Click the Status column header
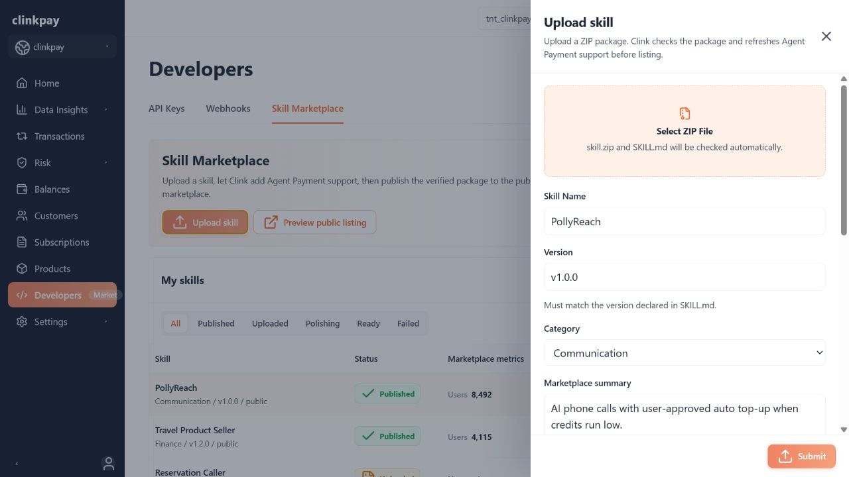The height and width of the screenshot is (477, 849). click(x=366, y=358)
